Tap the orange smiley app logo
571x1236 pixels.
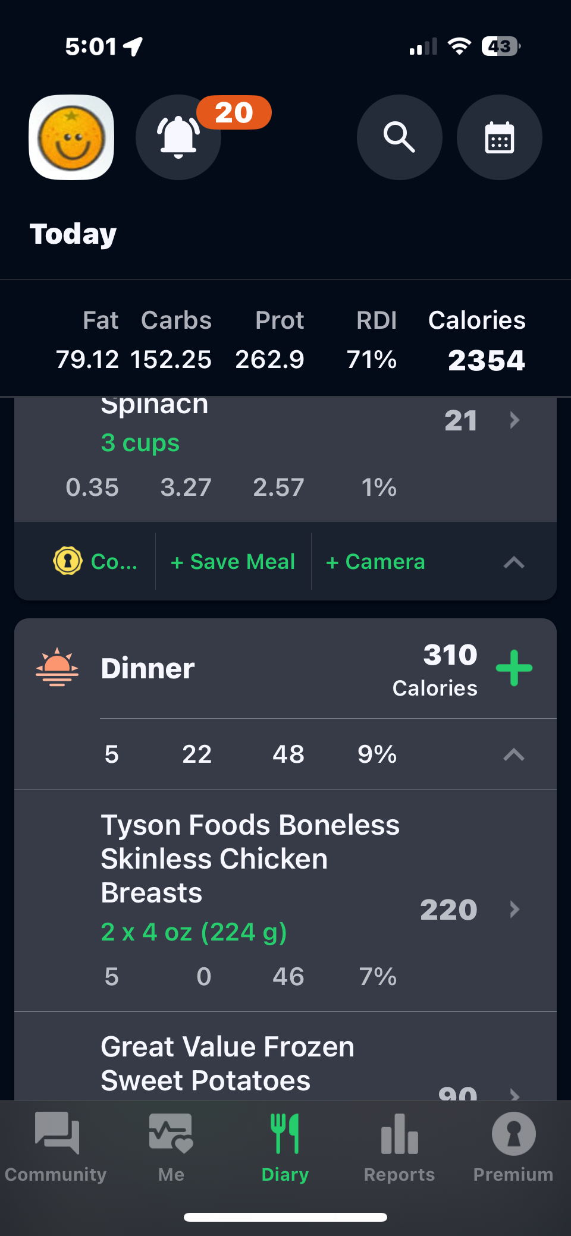pos(71,137)
